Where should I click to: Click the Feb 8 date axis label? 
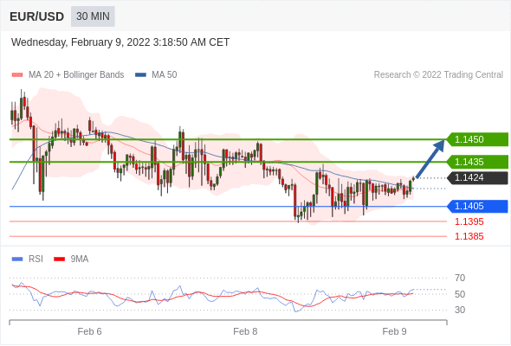click(x=245, y=331)
